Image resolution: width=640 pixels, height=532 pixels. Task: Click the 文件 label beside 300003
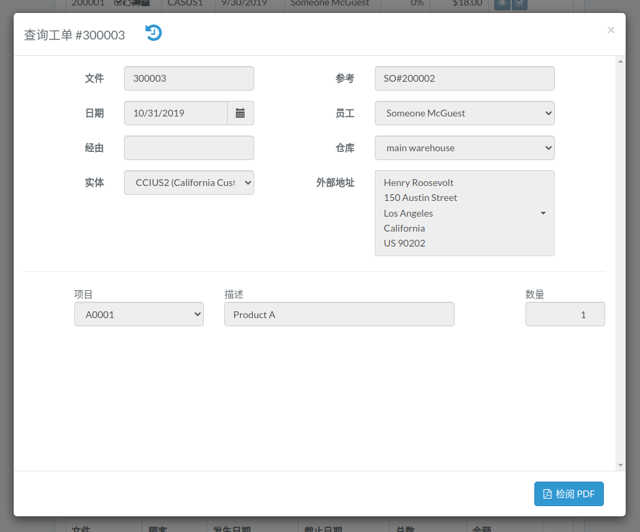(x=94, y=78)
